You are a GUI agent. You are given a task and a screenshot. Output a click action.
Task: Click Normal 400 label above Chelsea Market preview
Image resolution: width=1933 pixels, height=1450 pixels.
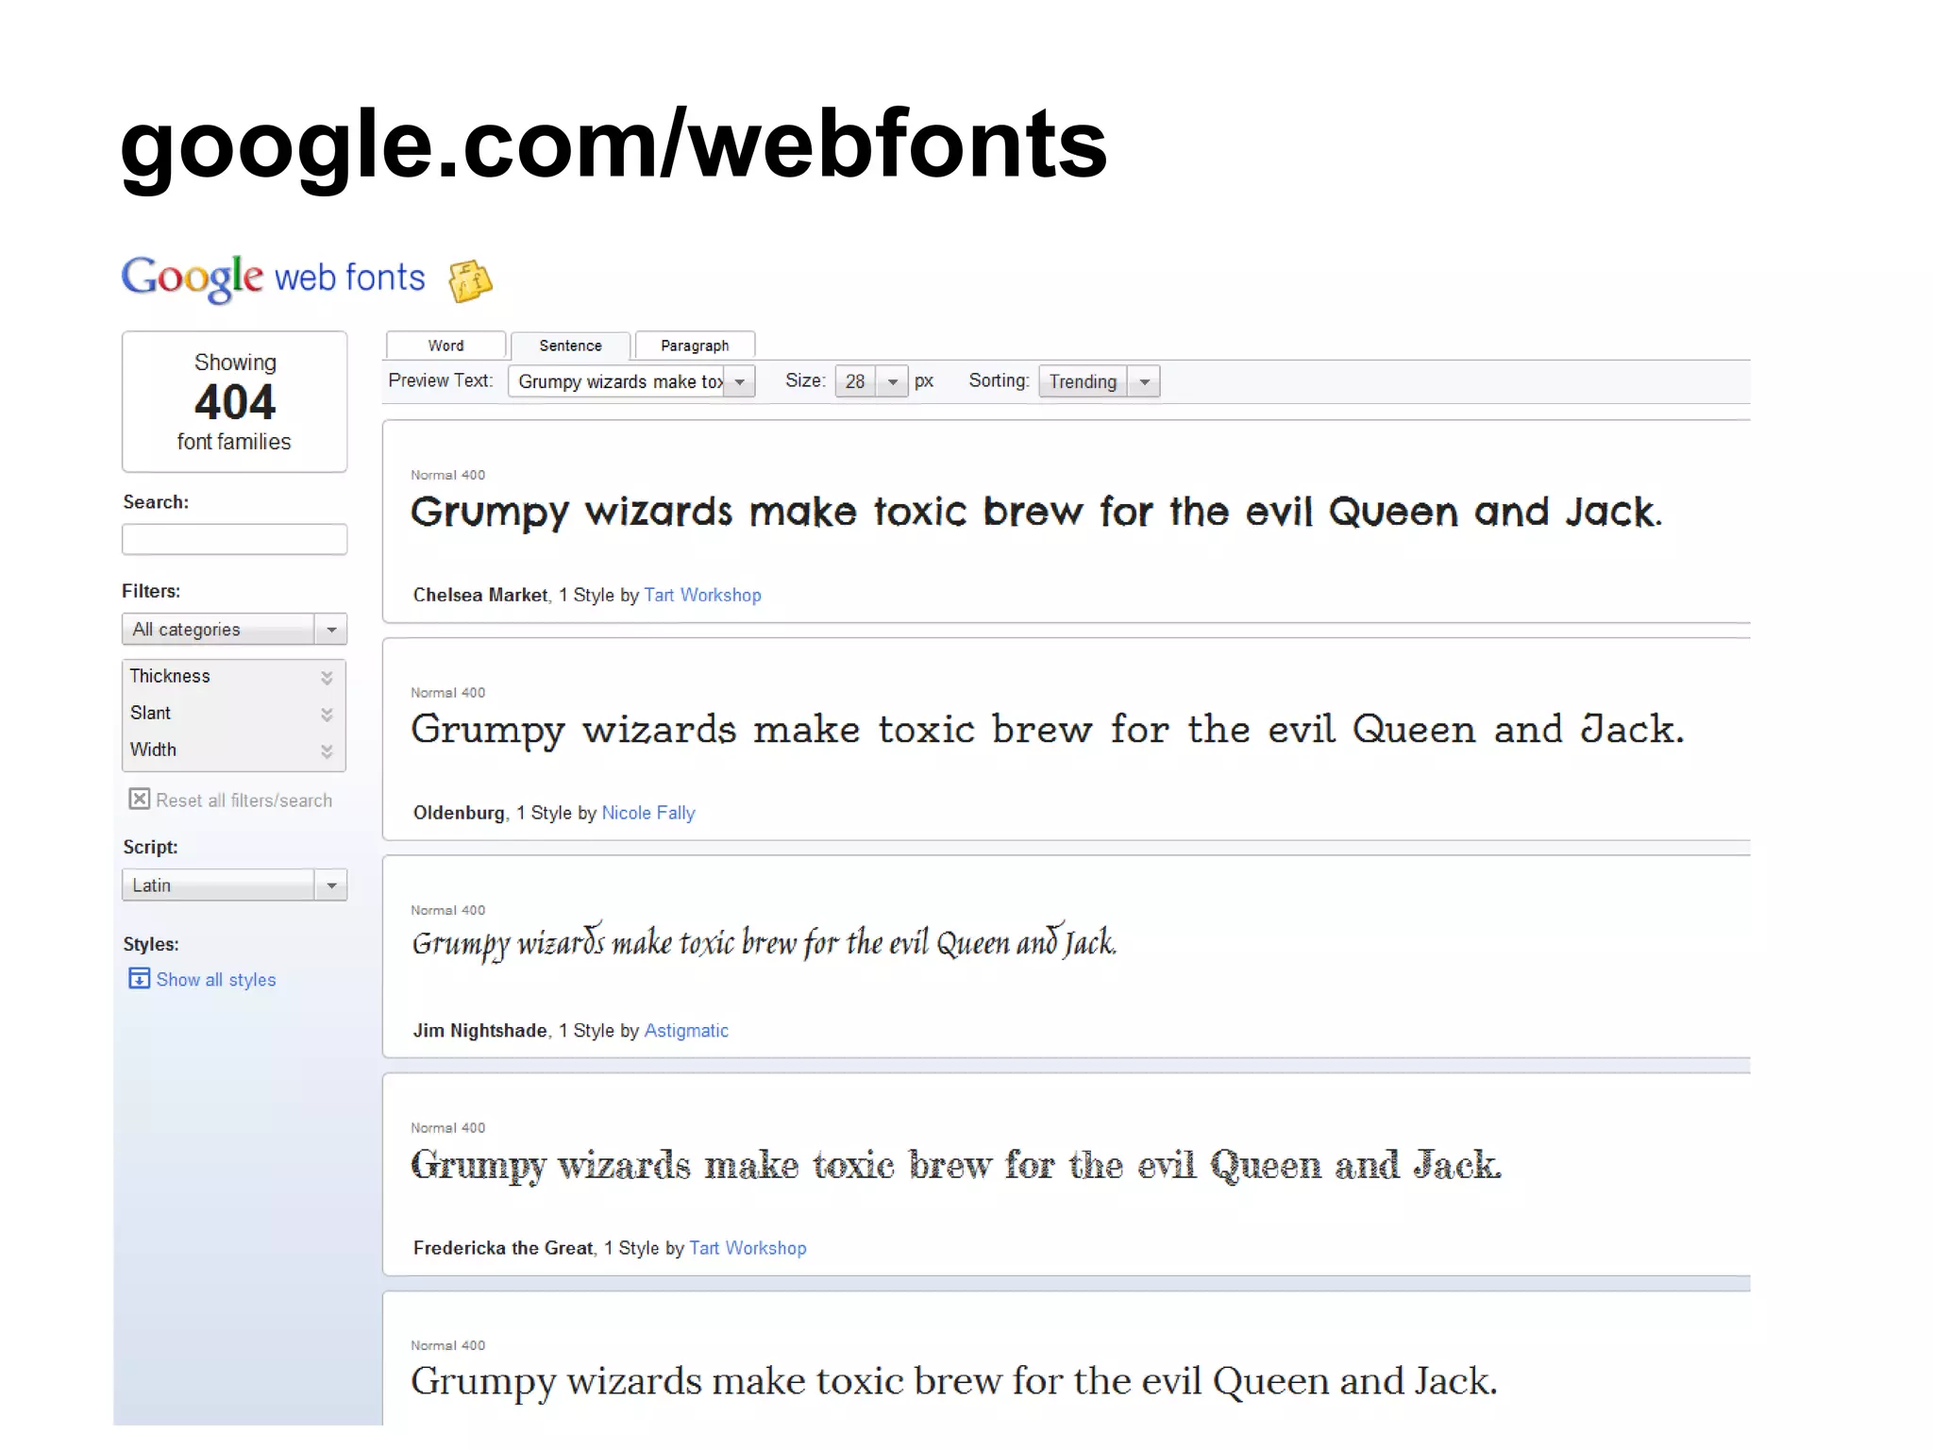tap(447, 475)
